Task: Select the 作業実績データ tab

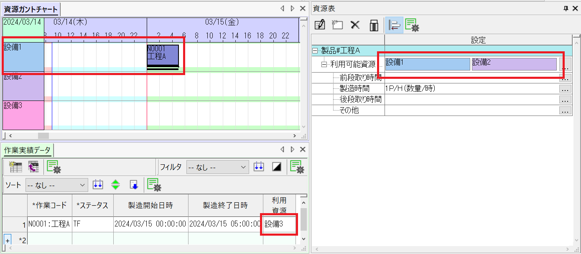Action: click(x=27, y=150)
